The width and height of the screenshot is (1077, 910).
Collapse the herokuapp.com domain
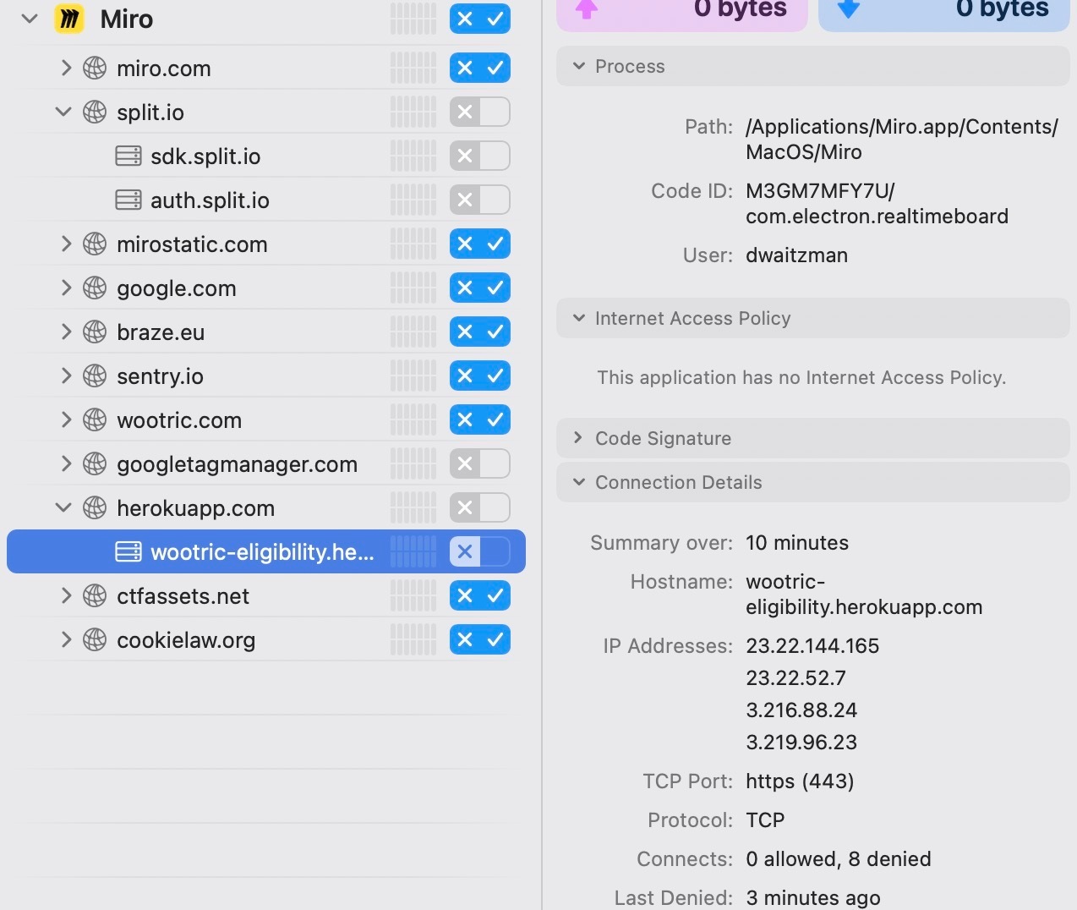(x=63, y=507)
